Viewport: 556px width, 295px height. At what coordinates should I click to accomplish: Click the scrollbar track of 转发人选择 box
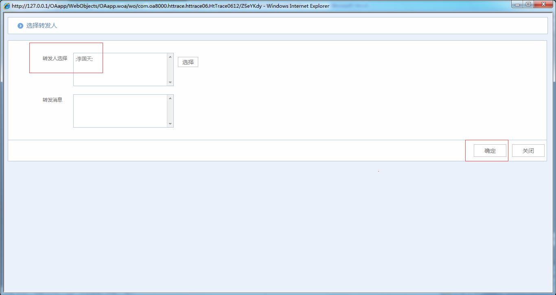[170, 69]
